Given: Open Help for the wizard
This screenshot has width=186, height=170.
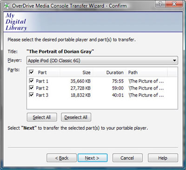Looking at the screenshot, I should coord(163,158).
